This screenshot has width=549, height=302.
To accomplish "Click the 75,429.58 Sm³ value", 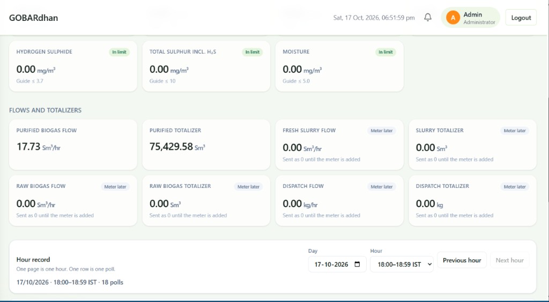I will click(x=177, y=147).
